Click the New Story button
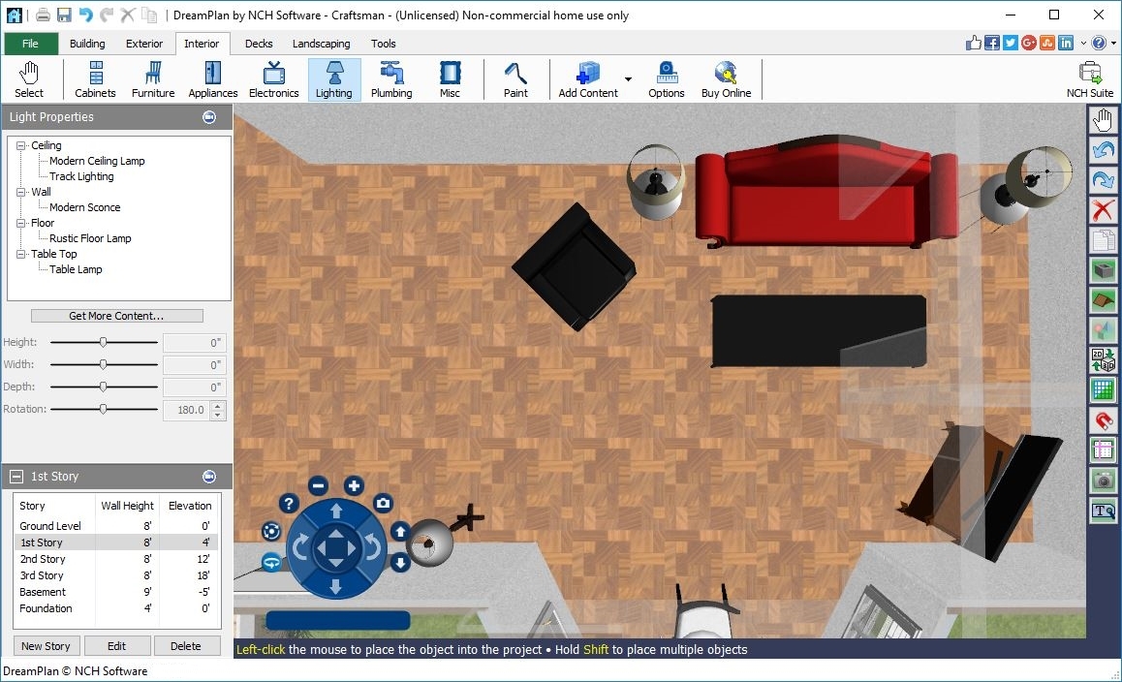The height and width of the screenshot is (682, 1122). 47,646
